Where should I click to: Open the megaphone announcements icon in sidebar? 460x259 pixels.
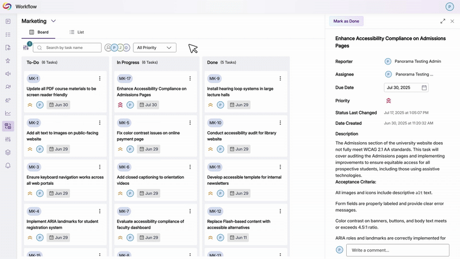(x=8, y=74)
